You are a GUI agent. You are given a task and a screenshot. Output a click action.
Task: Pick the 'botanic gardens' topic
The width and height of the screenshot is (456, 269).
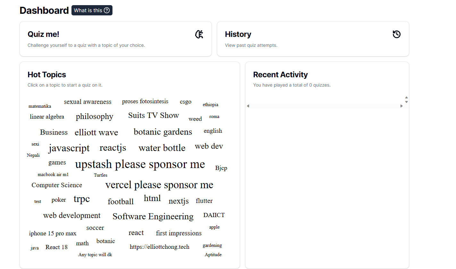(163, 132)
